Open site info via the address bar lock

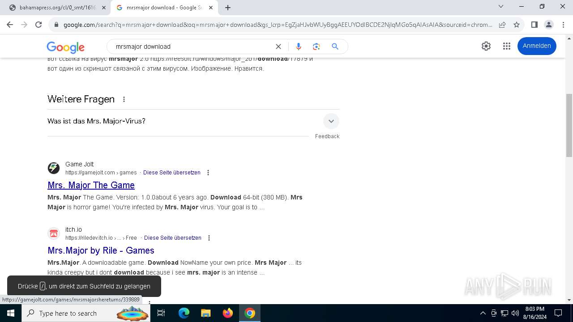coord(56,25)
